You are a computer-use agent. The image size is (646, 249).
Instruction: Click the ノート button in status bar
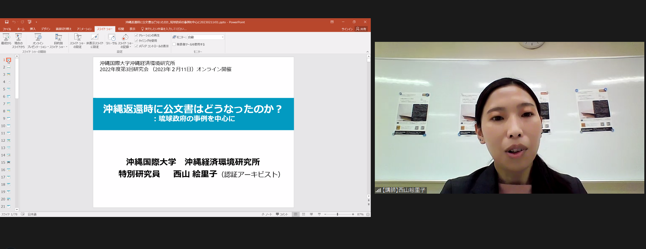(x=267, y=214)
